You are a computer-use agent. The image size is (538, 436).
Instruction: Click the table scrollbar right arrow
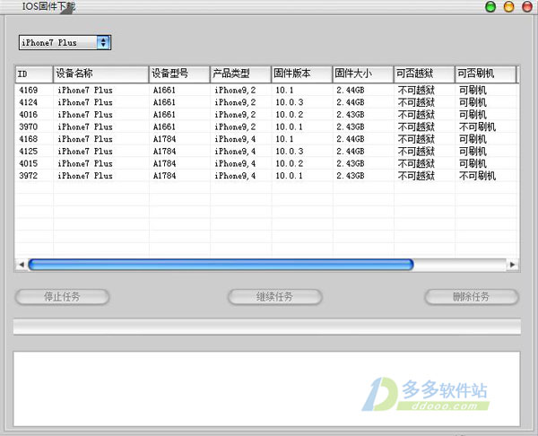[x=513, y=265]
